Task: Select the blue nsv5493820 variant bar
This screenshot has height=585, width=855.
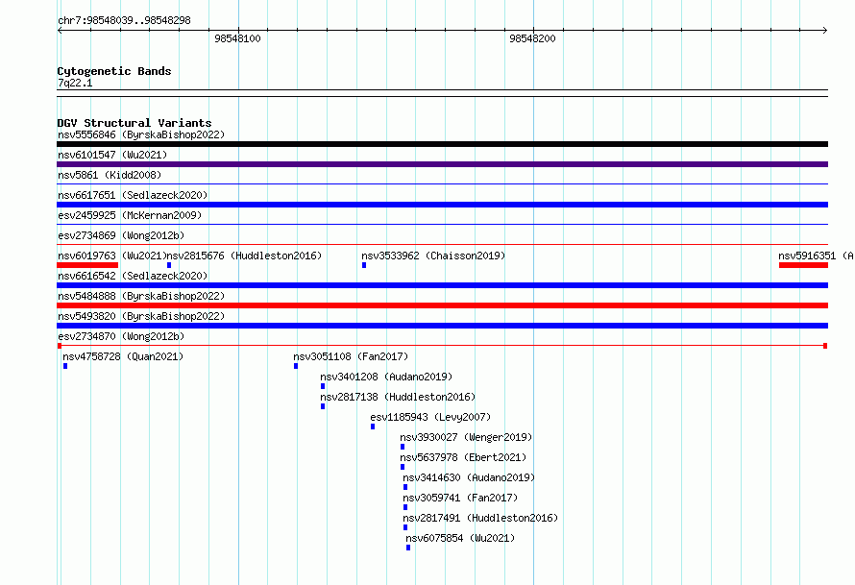Action: click(x=442, y=326)
